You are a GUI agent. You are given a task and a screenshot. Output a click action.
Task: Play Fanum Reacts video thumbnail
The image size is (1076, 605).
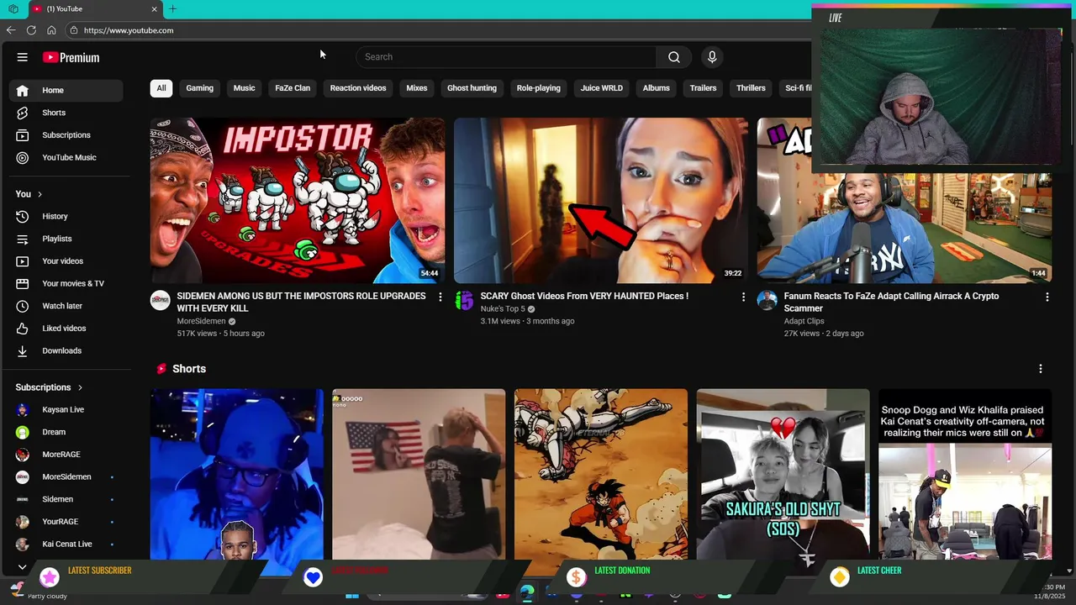904,228
